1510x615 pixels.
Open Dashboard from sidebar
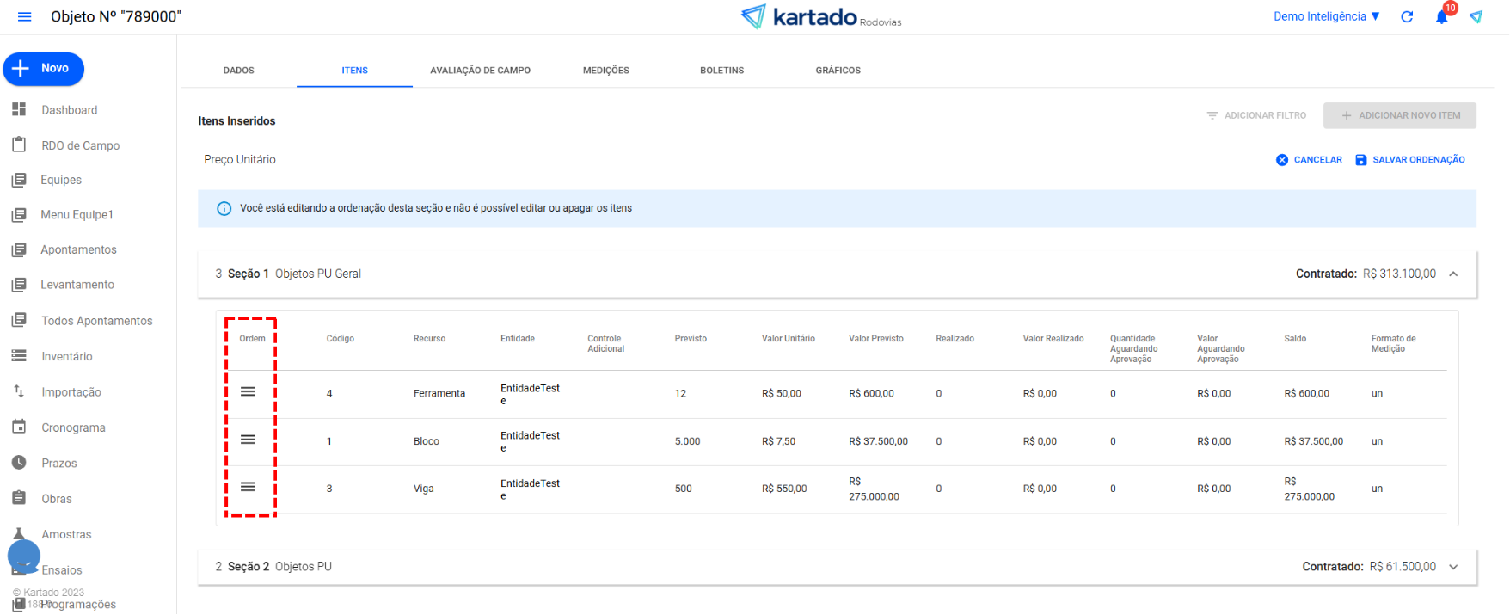click(69, 110)
